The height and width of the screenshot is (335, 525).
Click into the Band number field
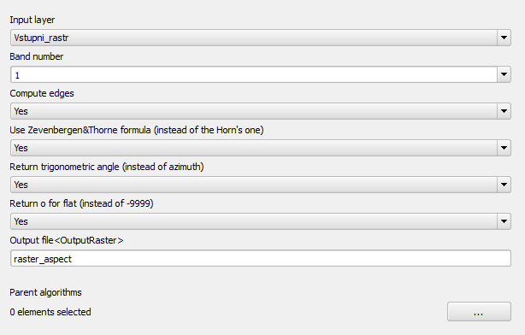coord(254,74)
